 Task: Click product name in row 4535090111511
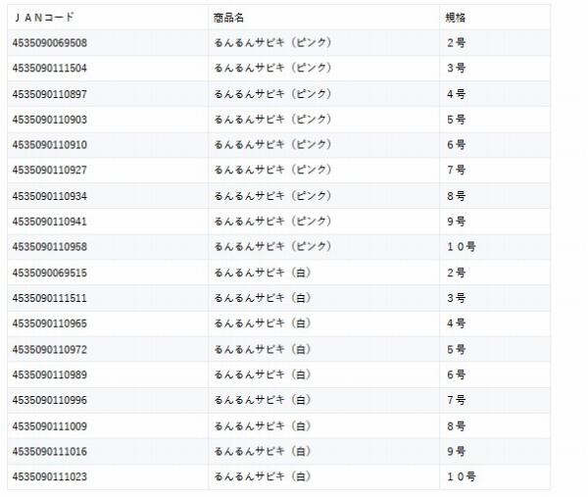[263, 298]
